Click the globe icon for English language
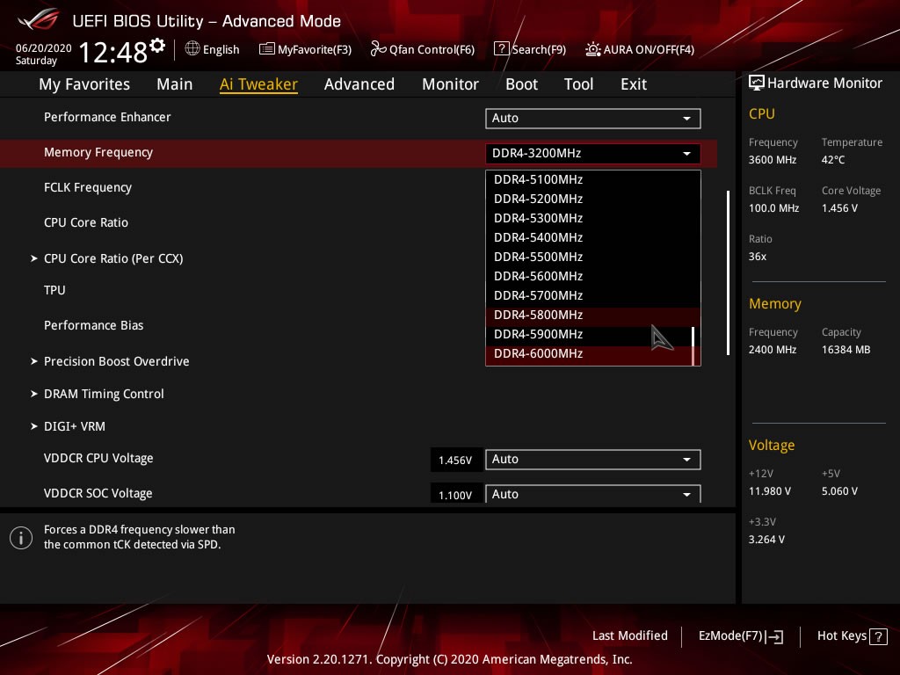This screenshot has width=900, height=675. (192, 49)
